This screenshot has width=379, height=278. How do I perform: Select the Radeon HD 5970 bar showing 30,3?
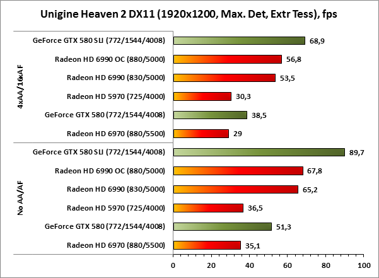point(202,96)
